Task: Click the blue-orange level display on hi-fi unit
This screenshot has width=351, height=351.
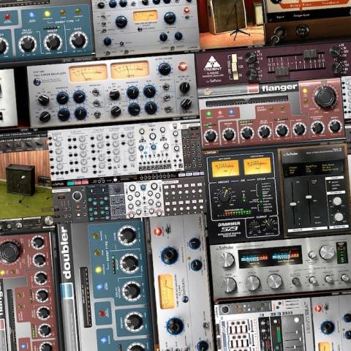Action: (x=270, y=257)
